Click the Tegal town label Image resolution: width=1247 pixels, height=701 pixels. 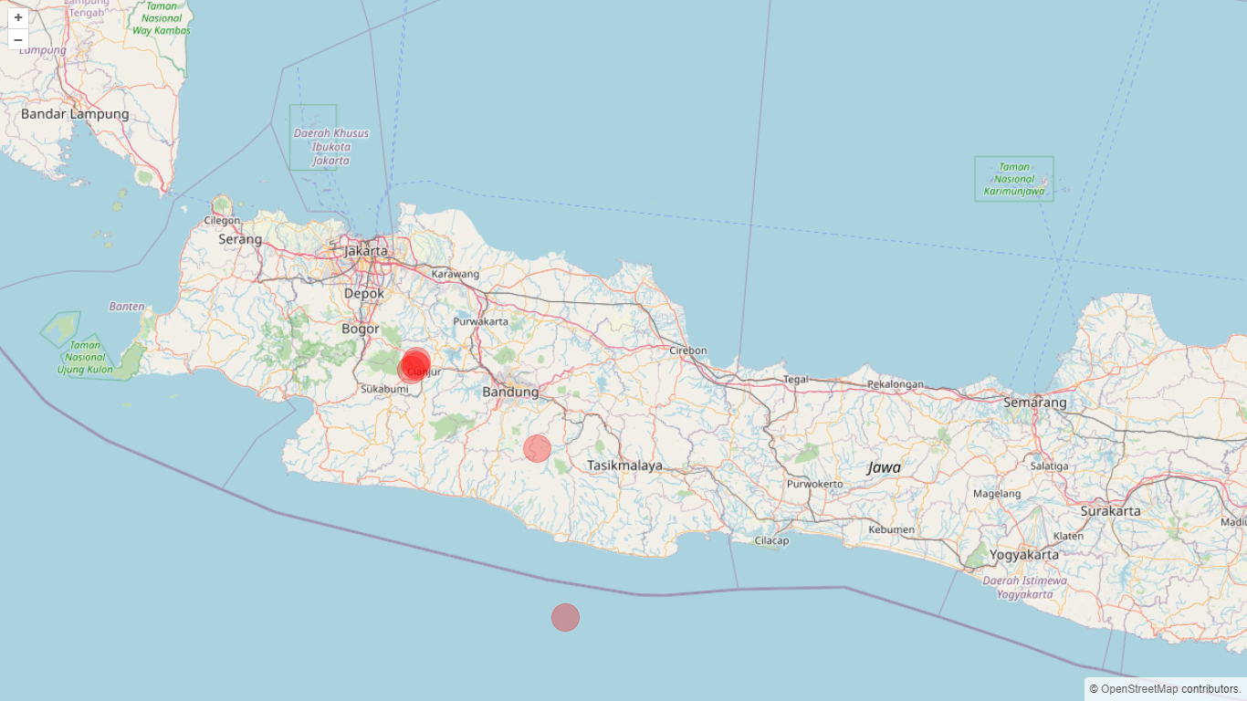click(796, 379)
